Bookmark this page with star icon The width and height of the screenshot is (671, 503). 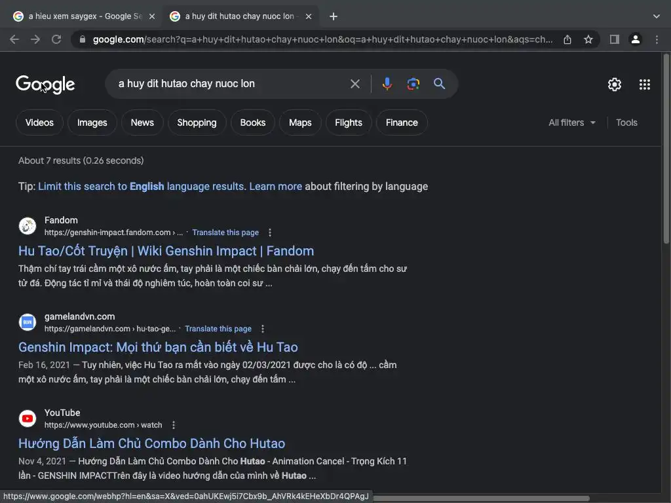pos(588,39)
